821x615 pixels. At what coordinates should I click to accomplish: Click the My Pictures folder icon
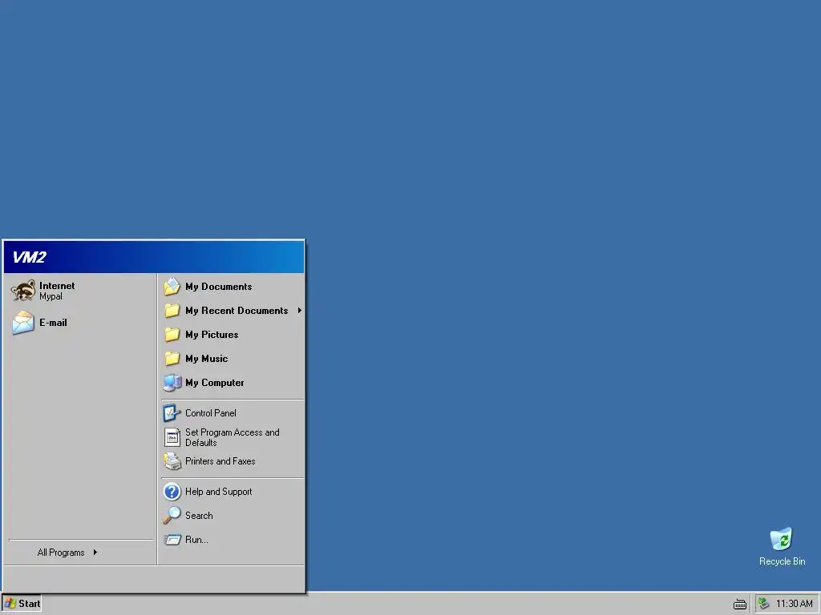coord(172,335)
